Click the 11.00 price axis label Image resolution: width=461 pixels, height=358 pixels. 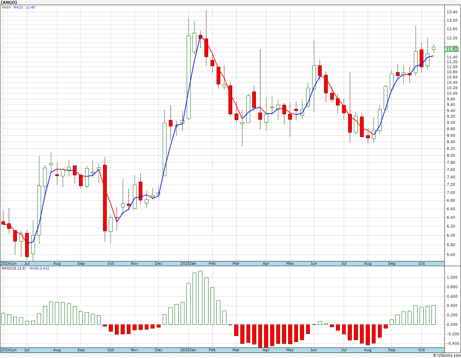pyautogui.click(x=452, y=67)
